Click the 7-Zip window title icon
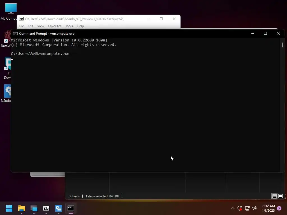This screenshot has width=287, height=215. tap(21, 19)
